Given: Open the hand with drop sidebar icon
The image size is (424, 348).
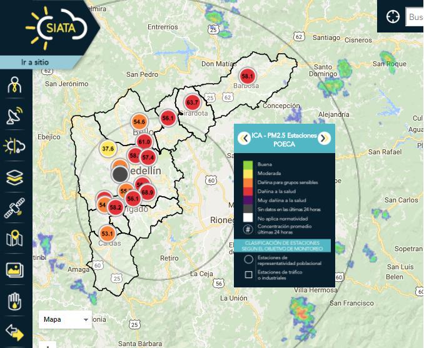Looking at the screenshot, I should [x=14, y=301].
